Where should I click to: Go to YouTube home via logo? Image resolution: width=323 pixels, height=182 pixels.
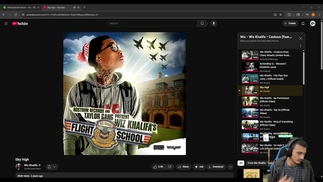click(20, 24)
